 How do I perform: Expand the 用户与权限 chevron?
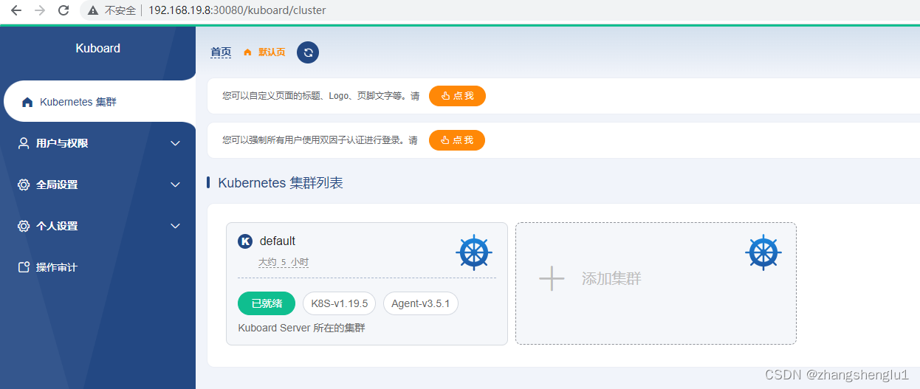pyautogui.click(x=175, y=143)
